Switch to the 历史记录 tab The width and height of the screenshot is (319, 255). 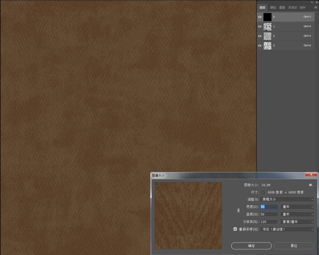coord(292,7)
